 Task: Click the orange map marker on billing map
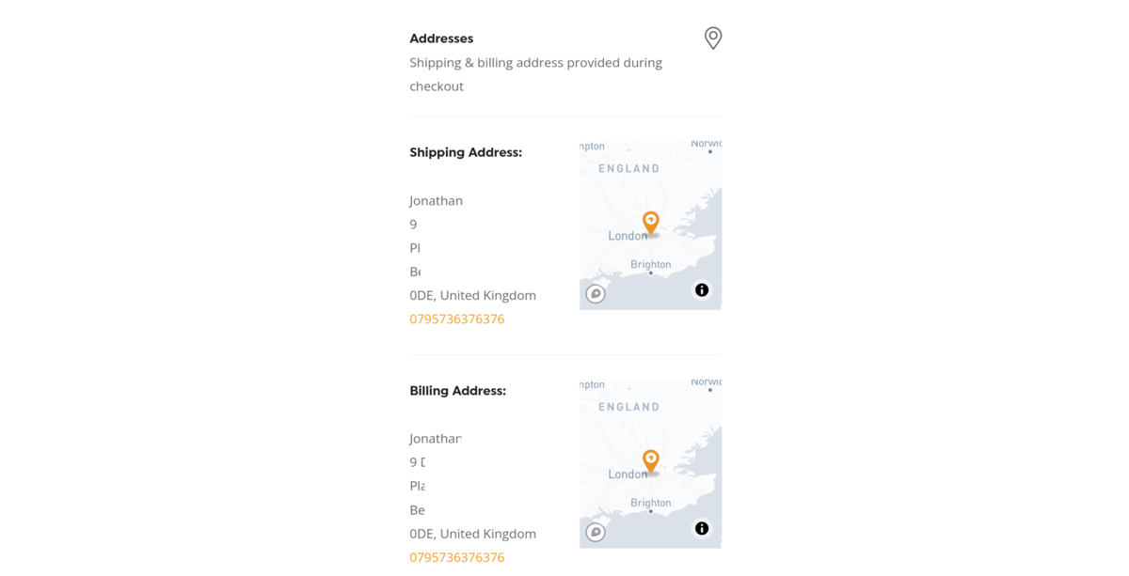coord(650,461)
